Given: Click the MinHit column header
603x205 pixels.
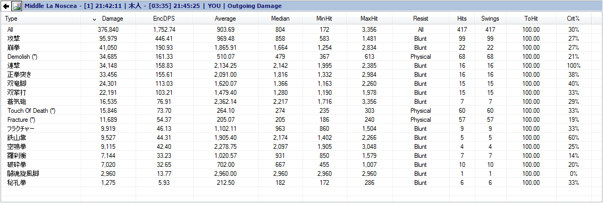Looking at the screenshot, I should (324, 19).
